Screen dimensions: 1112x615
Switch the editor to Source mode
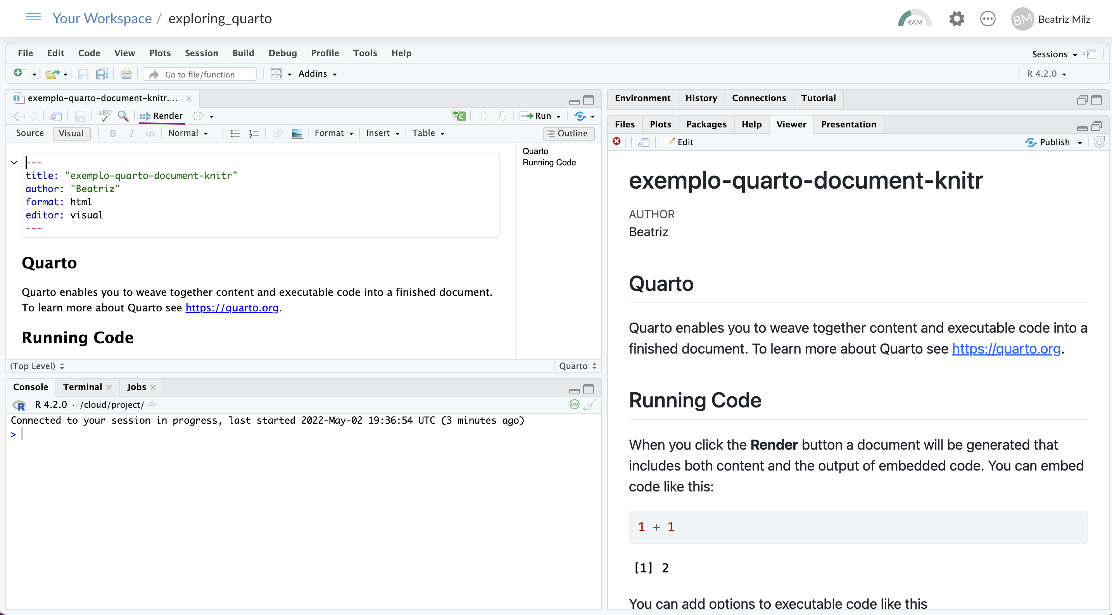29,133
